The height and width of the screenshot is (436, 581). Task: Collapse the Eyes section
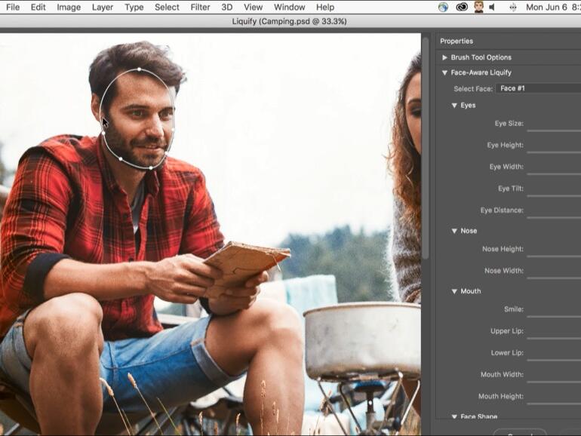point(454,106)
